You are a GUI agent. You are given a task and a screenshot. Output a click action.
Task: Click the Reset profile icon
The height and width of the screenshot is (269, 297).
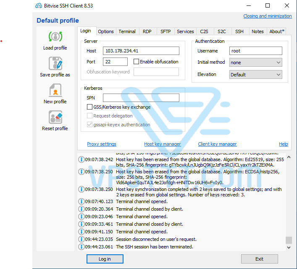55,117
